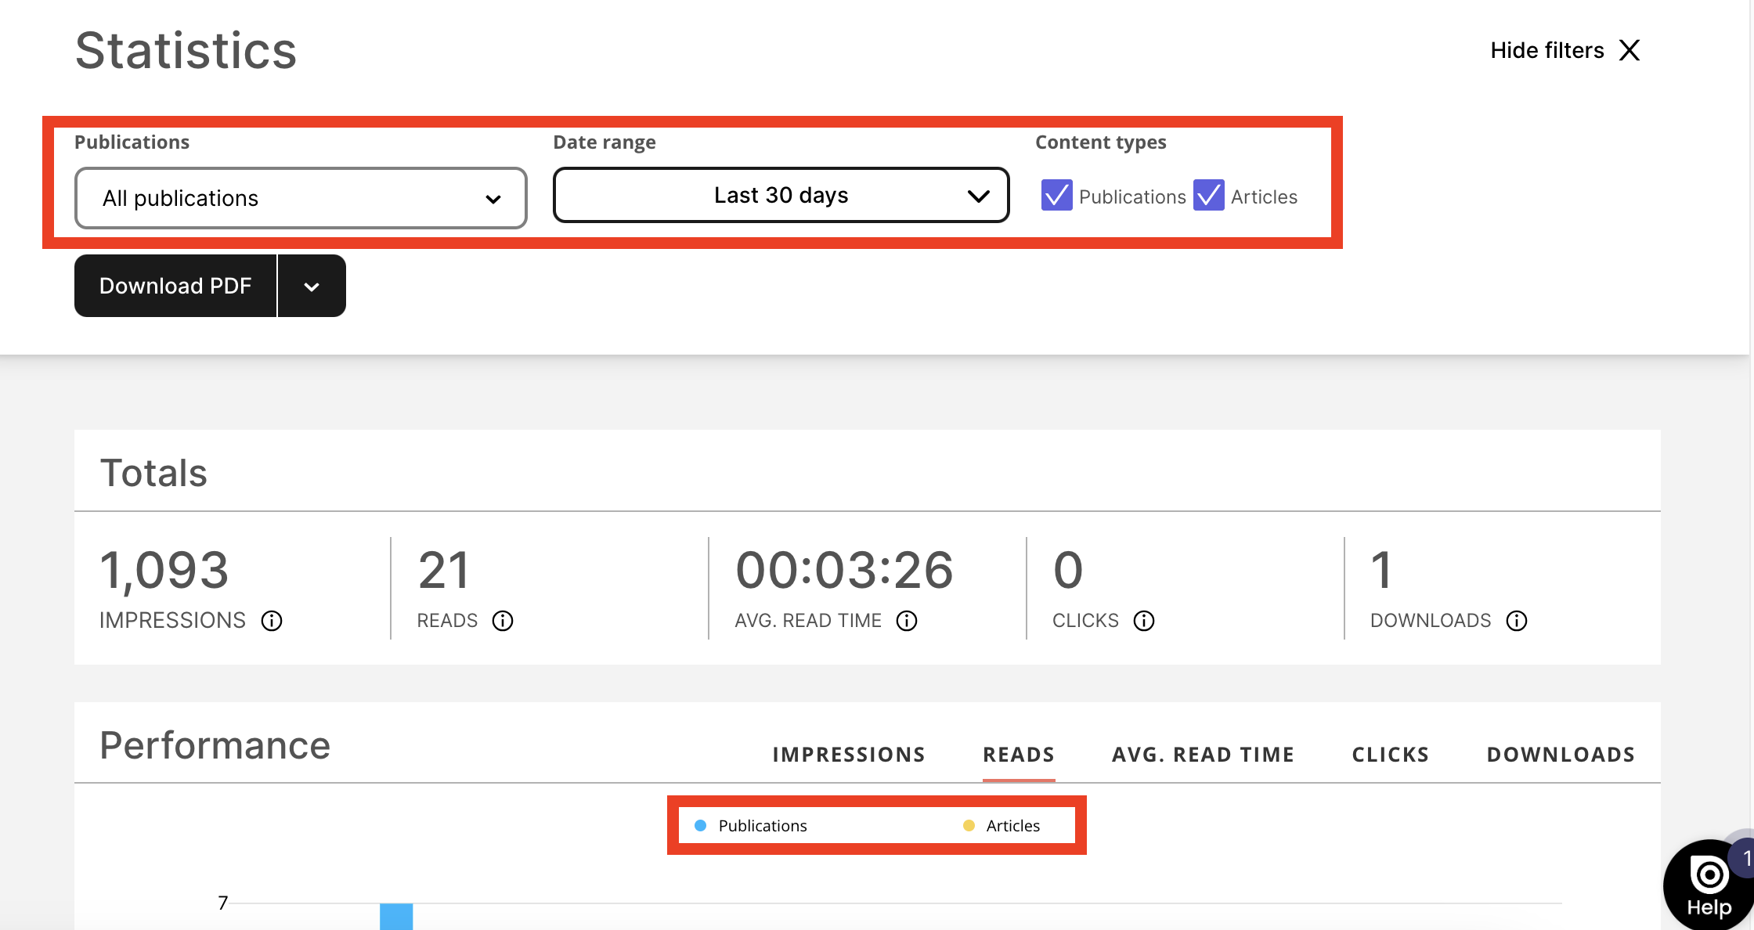The width and height of the screenshot is (1754, 930).
Task: Uncheck the Articles content type checkbox
Action: (1208, 196)
